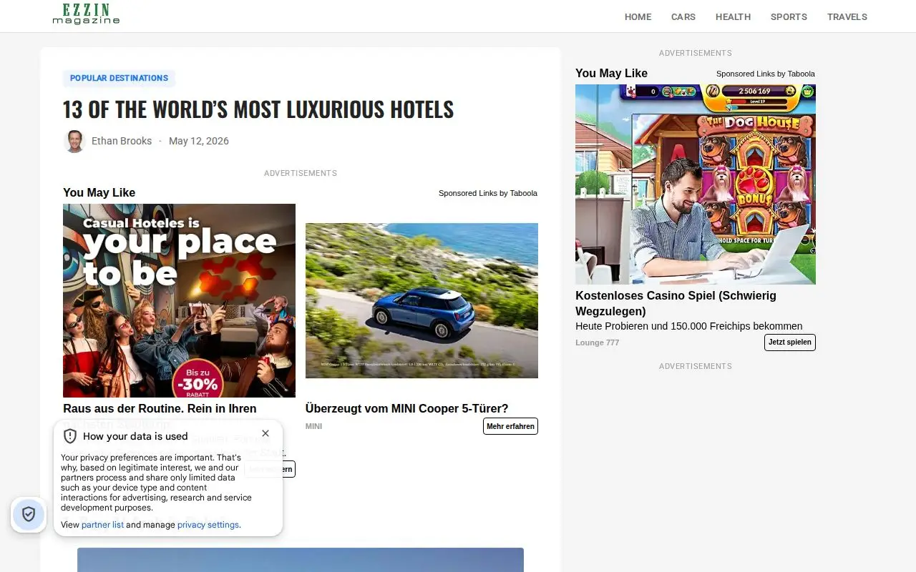Click Ethan Brooks author avatar
Screen dimensions: 916x572
tap(74, 141)
